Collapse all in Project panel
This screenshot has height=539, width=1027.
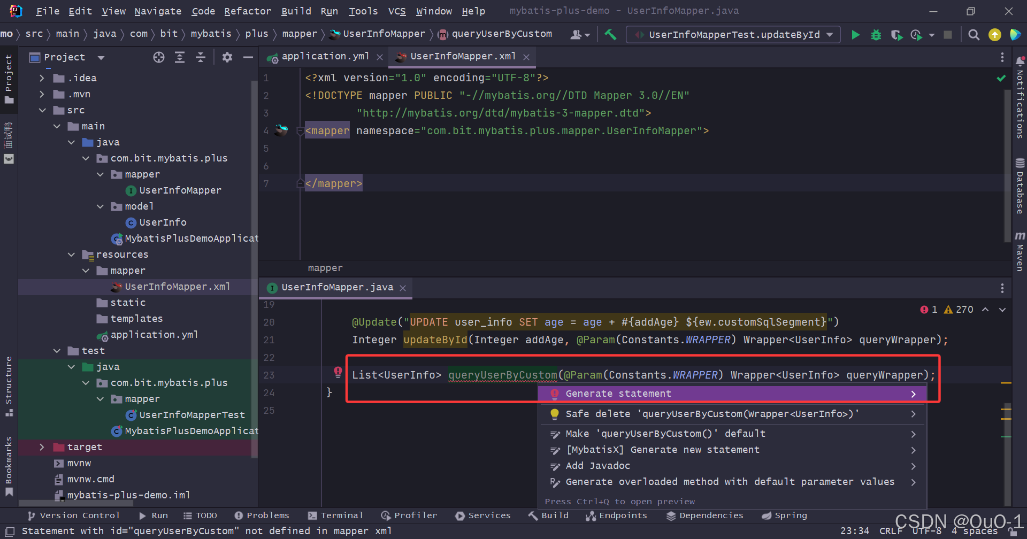201,57
